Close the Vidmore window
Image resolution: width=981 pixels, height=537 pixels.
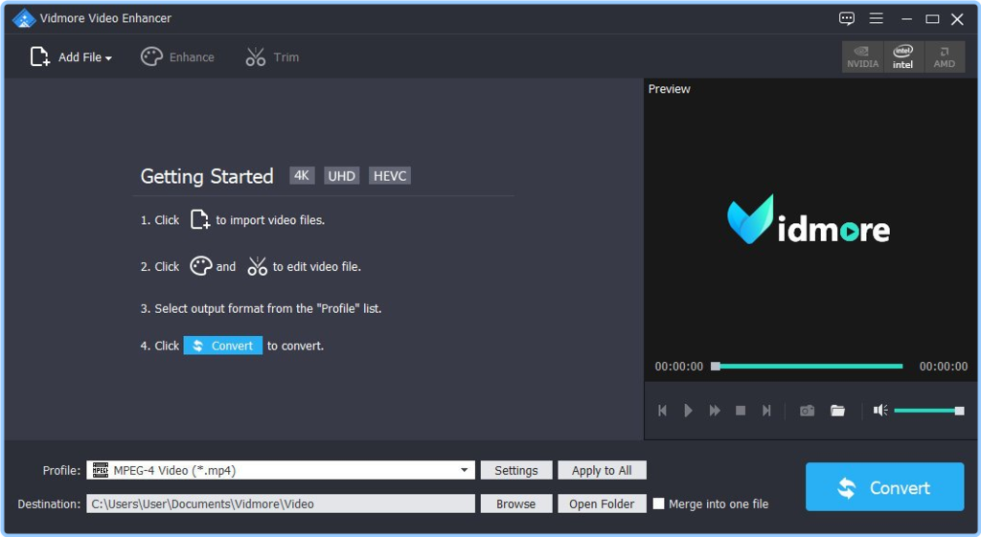957,19
